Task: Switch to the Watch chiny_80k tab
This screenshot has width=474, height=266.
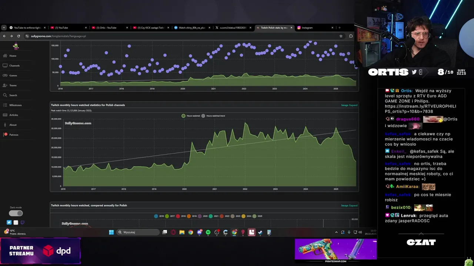Action: tap(191, 28)
